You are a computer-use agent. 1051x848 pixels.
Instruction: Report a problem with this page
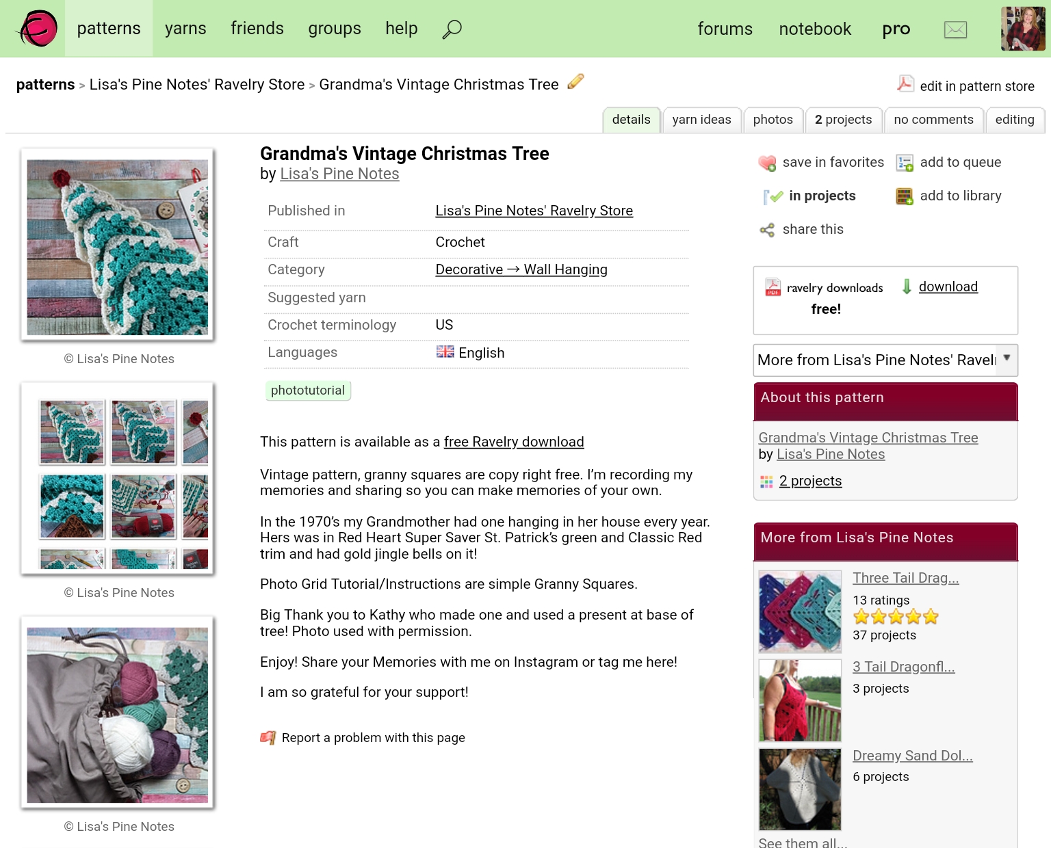click(x=373, y=738)
